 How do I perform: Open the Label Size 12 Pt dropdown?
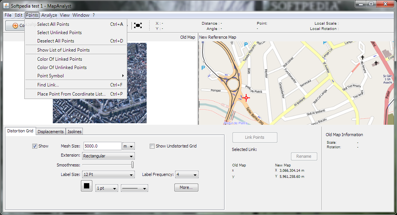(x=108, y=174)
